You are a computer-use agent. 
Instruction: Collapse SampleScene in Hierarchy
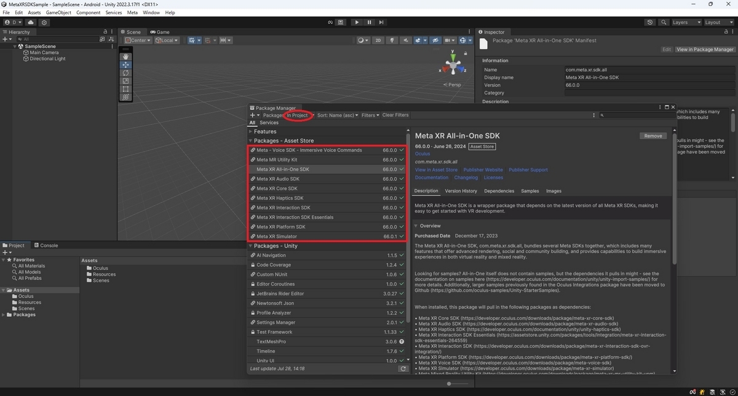click(x=15, y=46)
